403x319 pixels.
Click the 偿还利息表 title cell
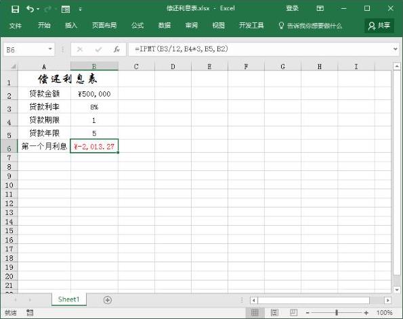68,79
